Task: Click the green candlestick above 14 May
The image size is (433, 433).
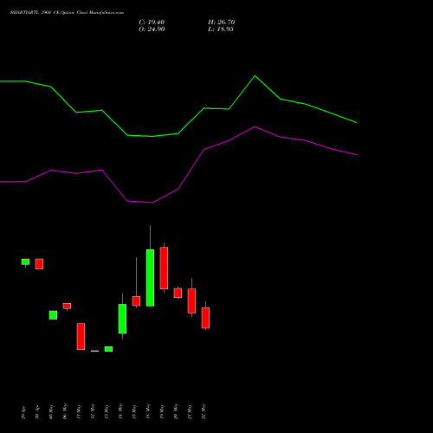Action: pyautogui.click(x=122, y=319)
